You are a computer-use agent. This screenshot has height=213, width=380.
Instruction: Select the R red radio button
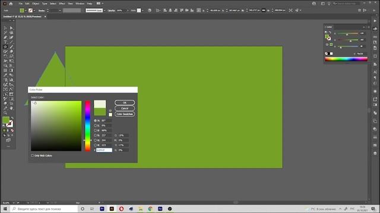[x=95, y=135]
